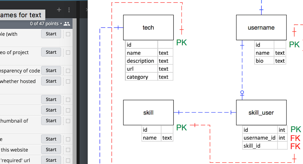The width and height of the screenshot is (303, 164).
Task: Start the 'required' url task
Action: click(x=51, y=160)
